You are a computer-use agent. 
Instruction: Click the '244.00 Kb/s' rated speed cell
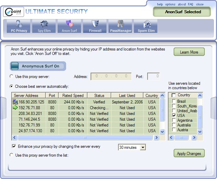click(x=74, y=102)
